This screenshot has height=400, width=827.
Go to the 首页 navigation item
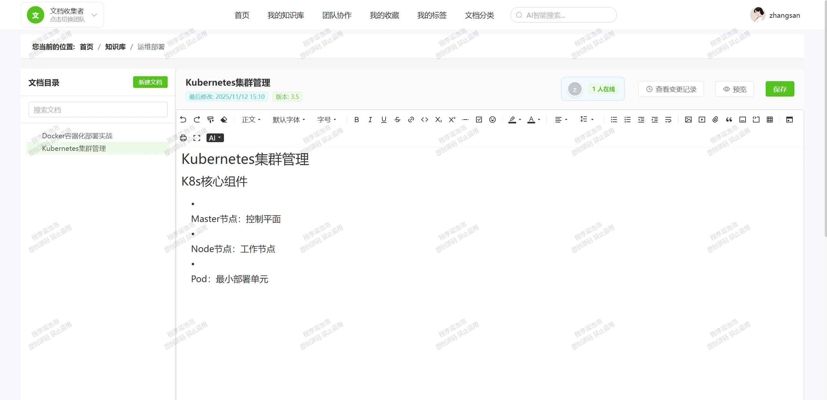pos(242,15)
